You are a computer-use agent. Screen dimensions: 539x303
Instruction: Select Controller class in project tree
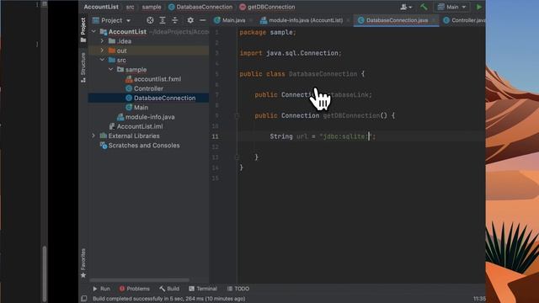[x=144, y=88]
